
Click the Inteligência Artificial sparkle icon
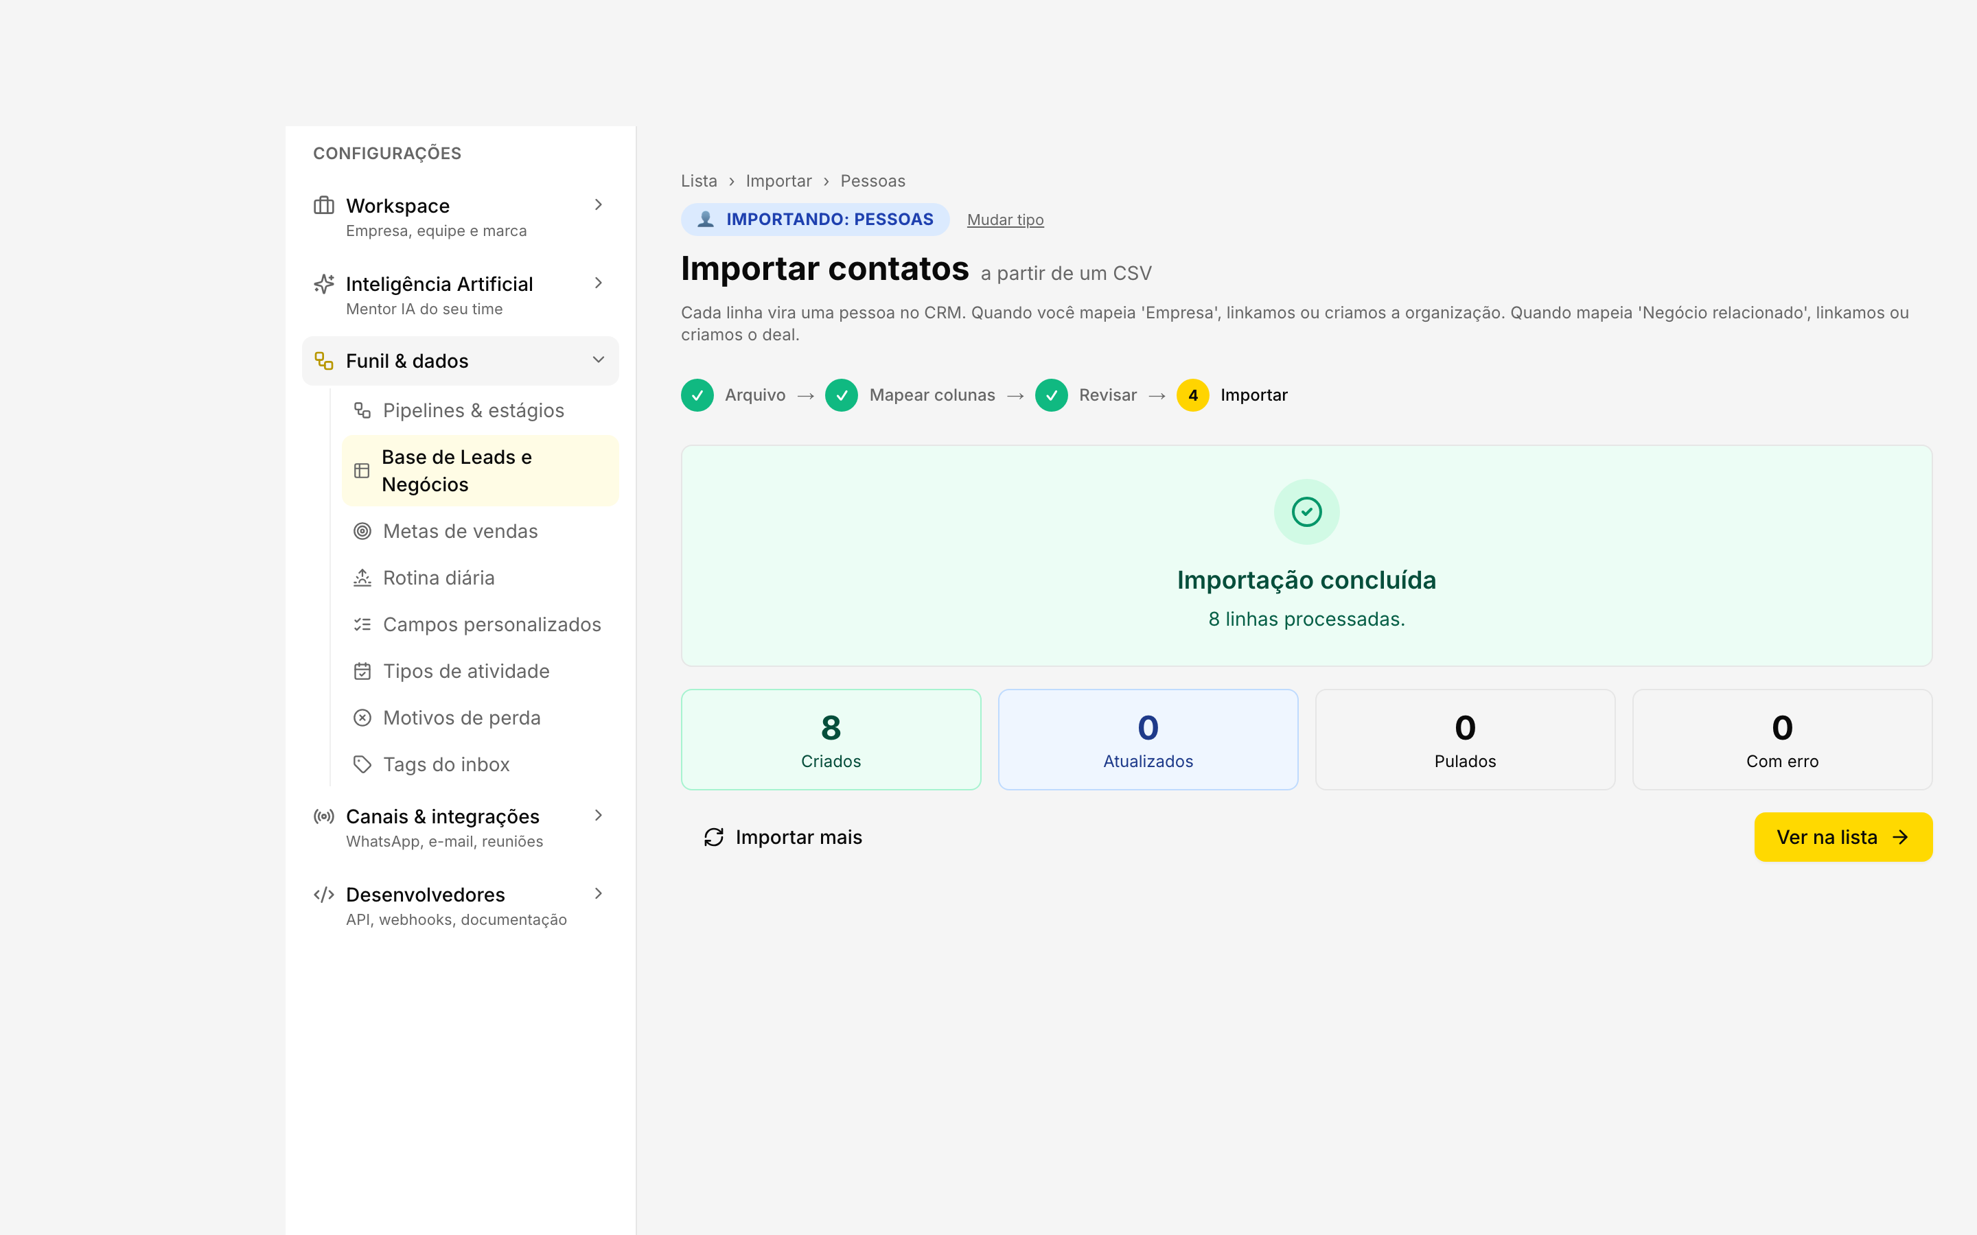coord(324,283)
